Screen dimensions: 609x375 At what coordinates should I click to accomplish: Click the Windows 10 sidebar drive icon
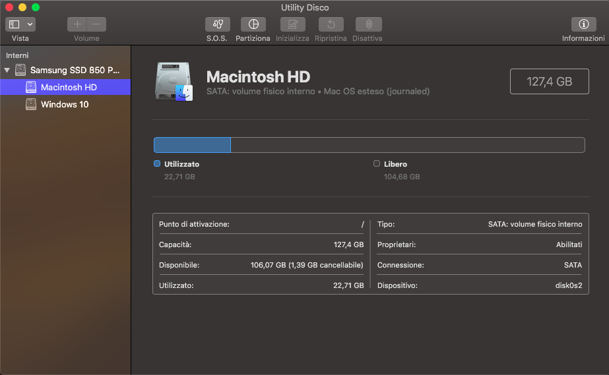click(x=31, y=104)
